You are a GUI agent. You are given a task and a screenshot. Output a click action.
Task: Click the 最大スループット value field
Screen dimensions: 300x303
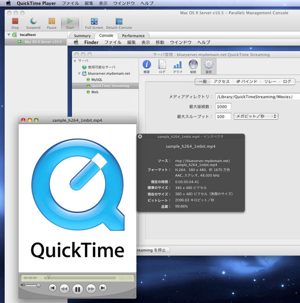[223, 117]
